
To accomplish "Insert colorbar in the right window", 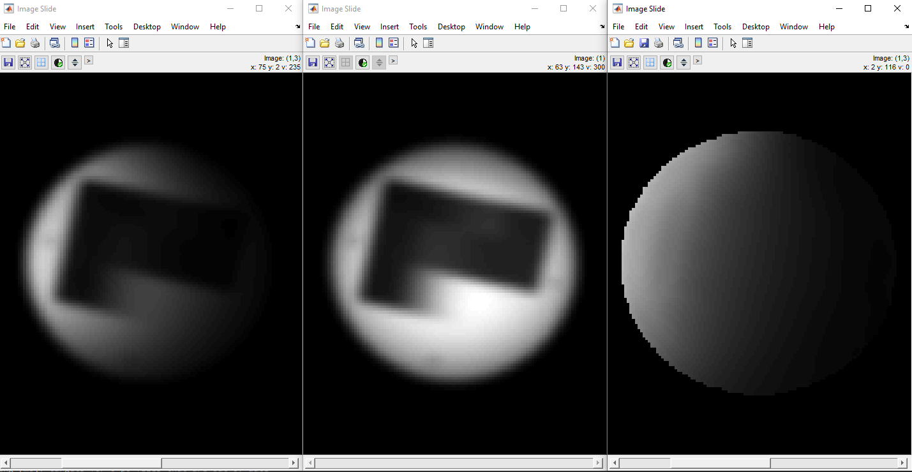I will click(x=698, y=43).
